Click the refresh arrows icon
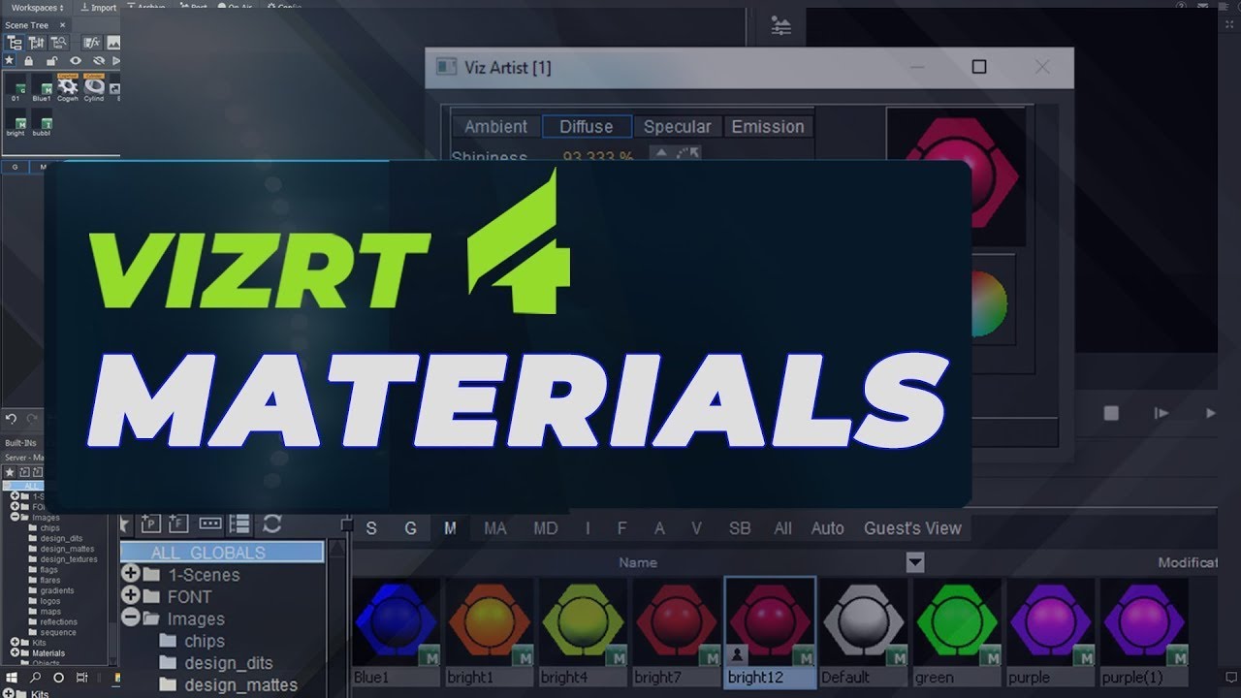 point(272,523)
